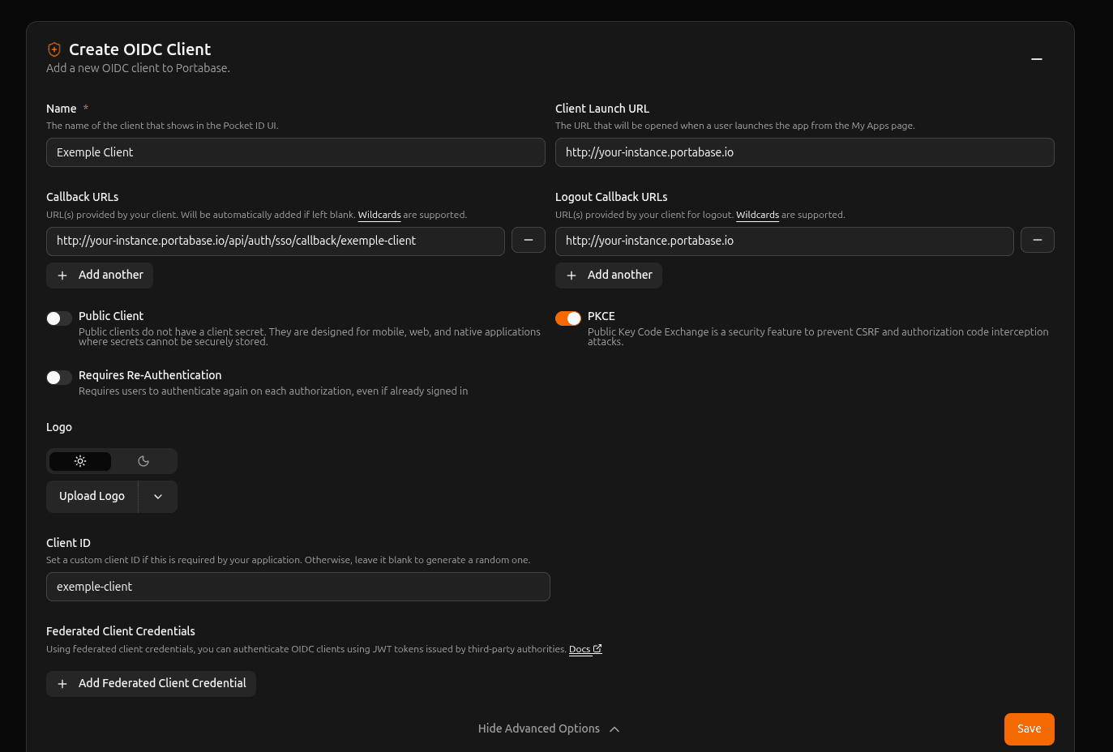Image resolution: width=1113 pixels, height=752 pixels.
Task: Save the new OIDC client
Action: pos(1029,728)
